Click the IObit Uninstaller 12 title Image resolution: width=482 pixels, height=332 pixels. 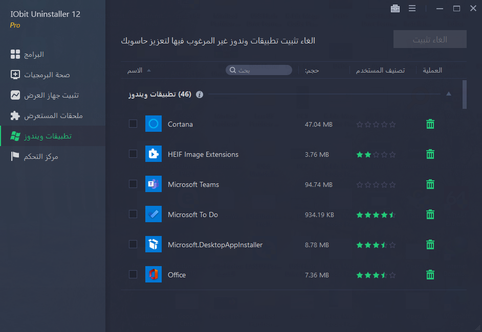45,14
